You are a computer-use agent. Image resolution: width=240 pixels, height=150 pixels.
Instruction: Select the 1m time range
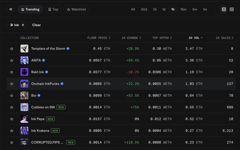pos(205,9)
